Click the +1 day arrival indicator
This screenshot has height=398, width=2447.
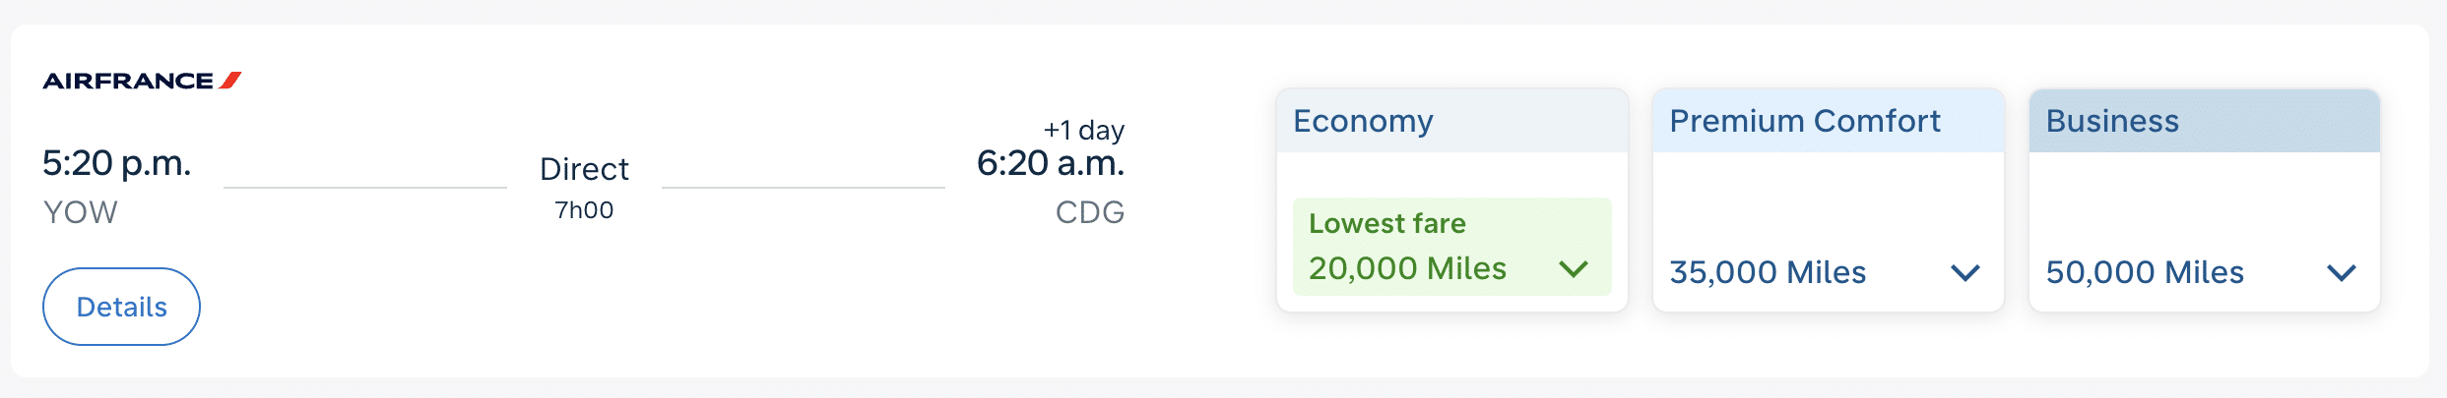(x=1083, y=130)
